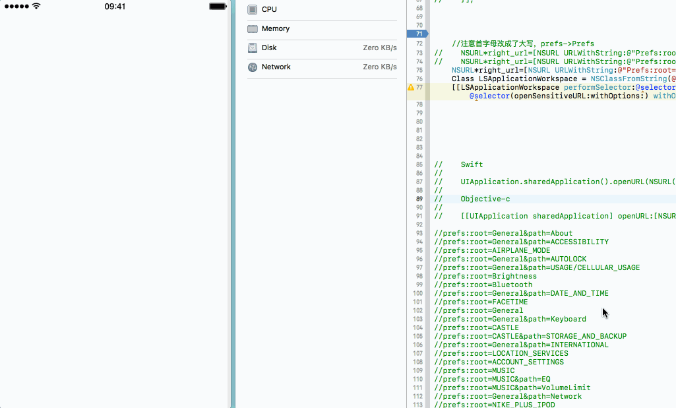Click the prefs:root=Bluetooth line
Screen dimensions: 676x408
pyautogui.click(x=483, y=285)
